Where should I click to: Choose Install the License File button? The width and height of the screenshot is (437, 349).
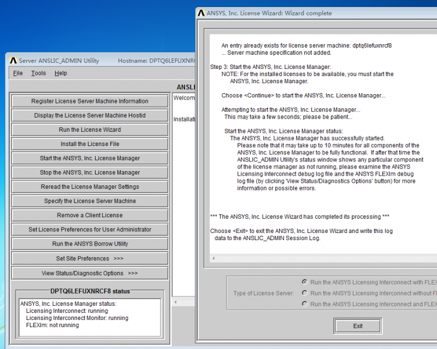(x=90, y=144)
